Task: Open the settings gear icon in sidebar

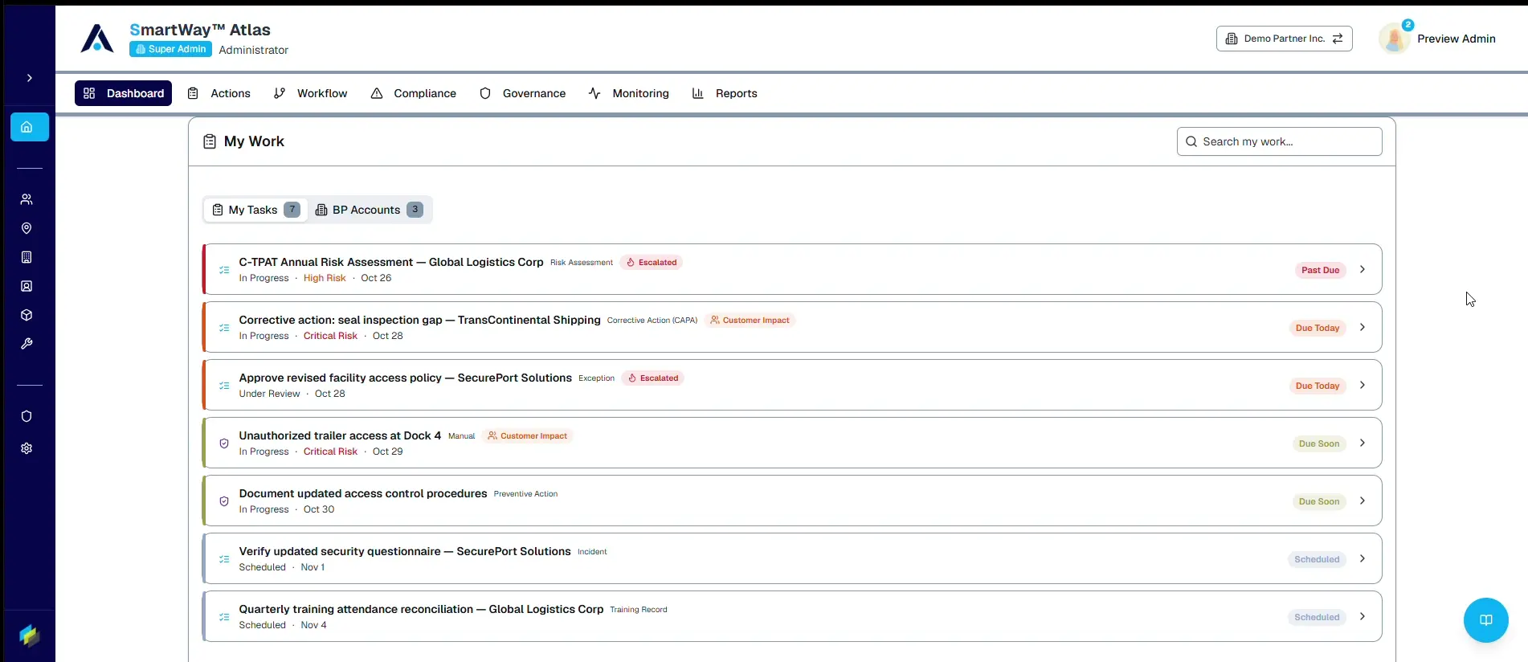Action: point(27,448)
